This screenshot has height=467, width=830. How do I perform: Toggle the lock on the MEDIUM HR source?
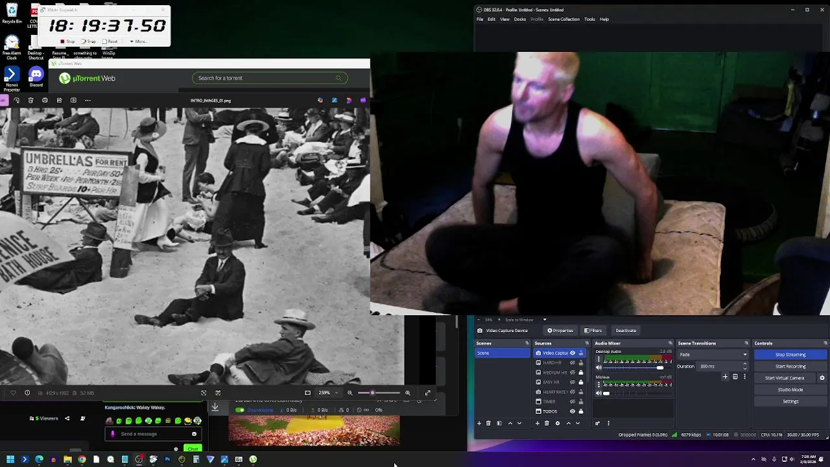[581, 372]
